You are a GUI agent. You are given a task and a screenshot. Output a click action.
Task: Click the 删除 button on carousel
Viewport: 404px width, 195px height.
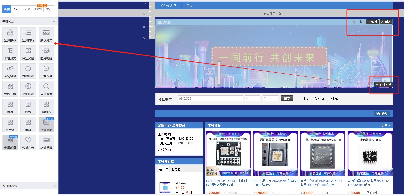(386, 22)
